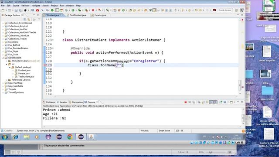The height and width of the screenshot is (157, 279).
Task: Open Internet Explorer from the taskbar
Action: point(16,137)
